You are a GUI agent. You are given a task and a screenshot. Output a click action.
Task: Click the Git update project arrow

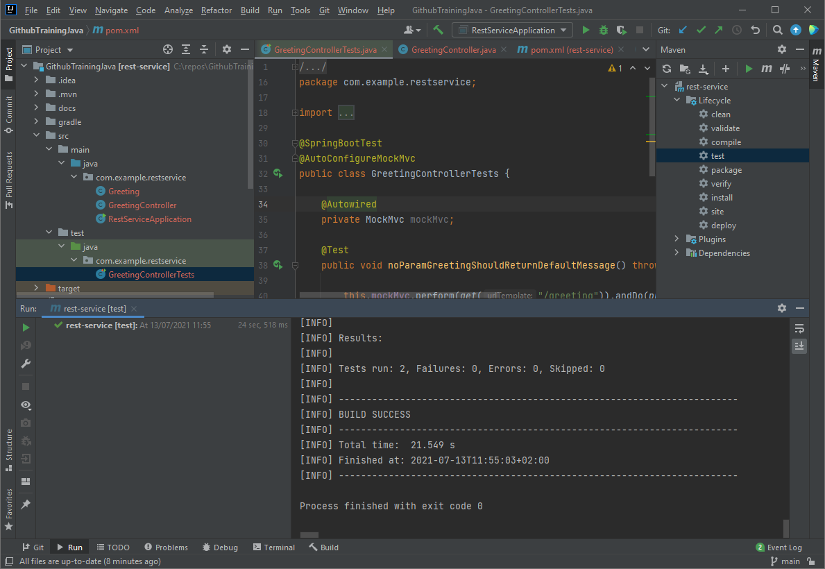tap(683, 31)
